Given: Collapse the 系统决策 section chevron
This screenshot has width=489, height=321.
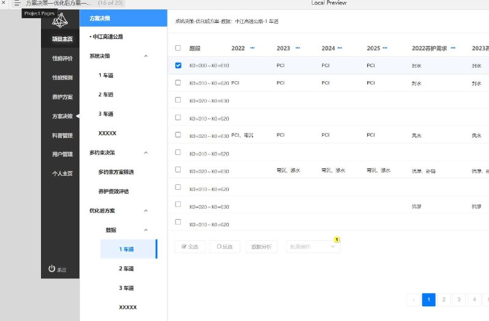Looking at the screenshot, I should pos(145,56).
